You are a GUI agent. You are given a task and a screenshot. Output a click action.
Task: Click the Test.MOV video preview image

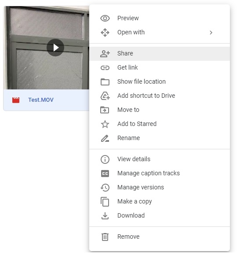click(46, 48)
